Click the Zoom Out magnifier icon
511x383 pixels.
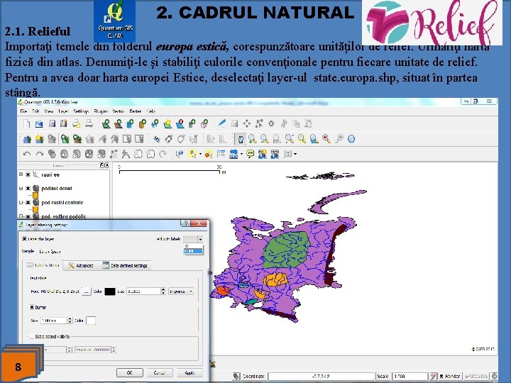265,139
